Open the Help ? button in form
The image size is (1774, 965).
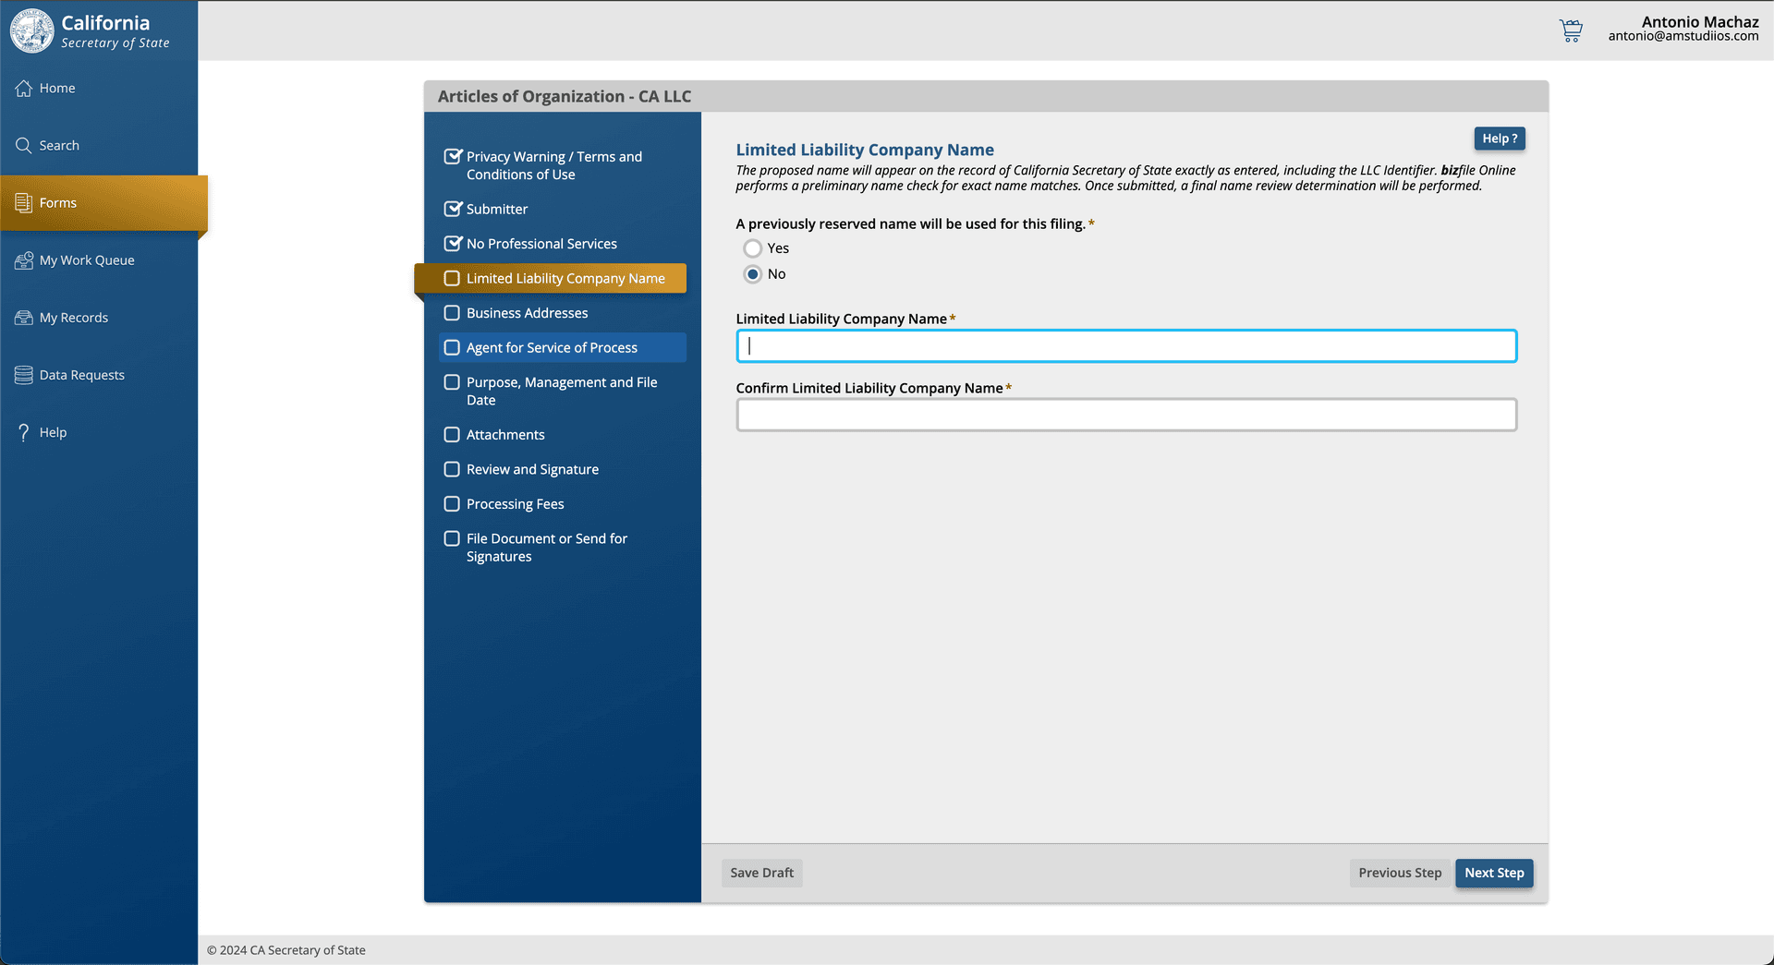click(x=1499, y=139)
